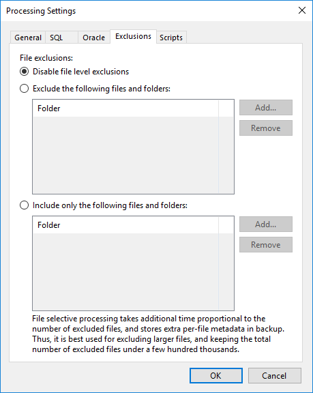Click Folder column header in inclusion list
The width and height of the screenshot is (313, 393).
pyautogui.click(x=125, y=225)
